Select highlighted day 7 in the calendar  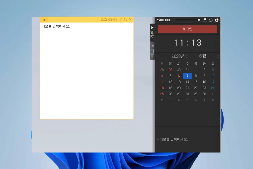coord(187,76)
